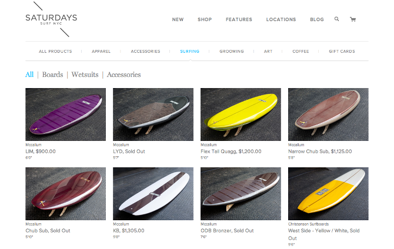Click the West Side Yellow / White thumbnail
This screenshot has height=249, width=394.
point(328,194)
